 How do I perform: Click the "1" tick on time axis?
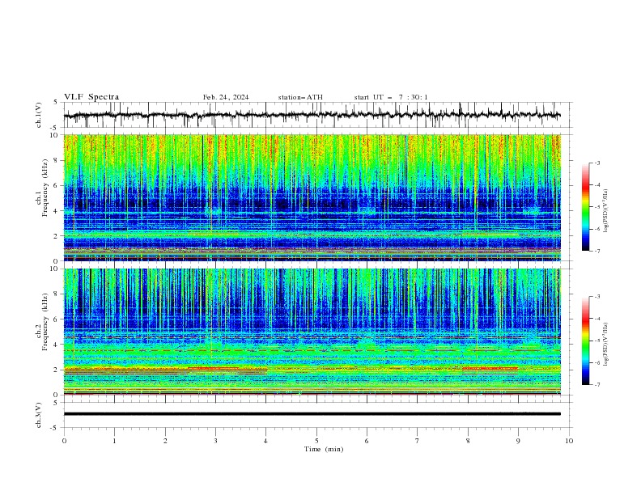(114, 441)
